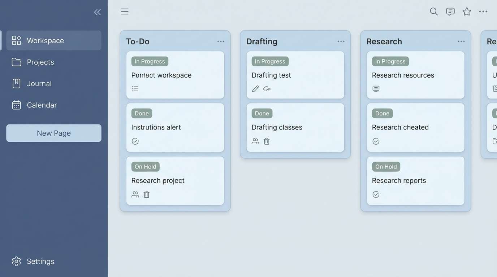The height and width of the screenshot is (277, 497).
Task: Collapse the sidebar with the double chevron
Action: [x=97, y=12]
